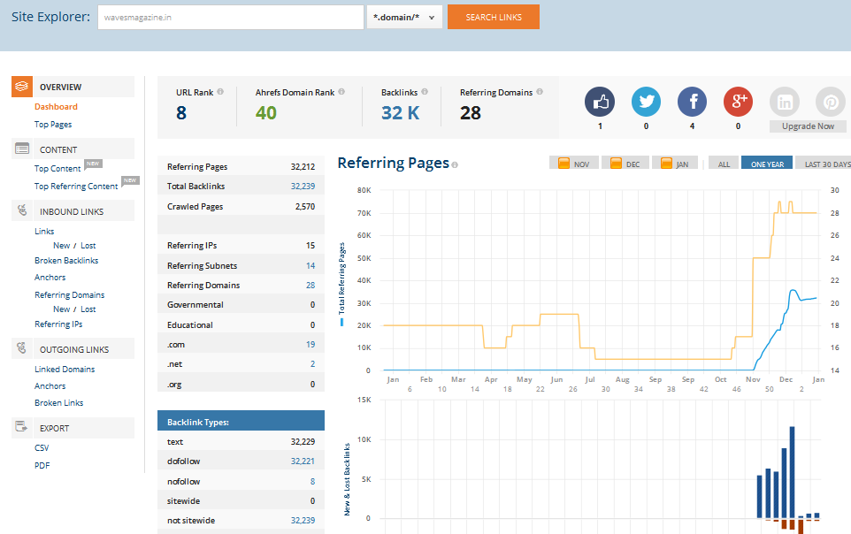
Task: Open Linked Domains page
Action: [x=65, y=369]
